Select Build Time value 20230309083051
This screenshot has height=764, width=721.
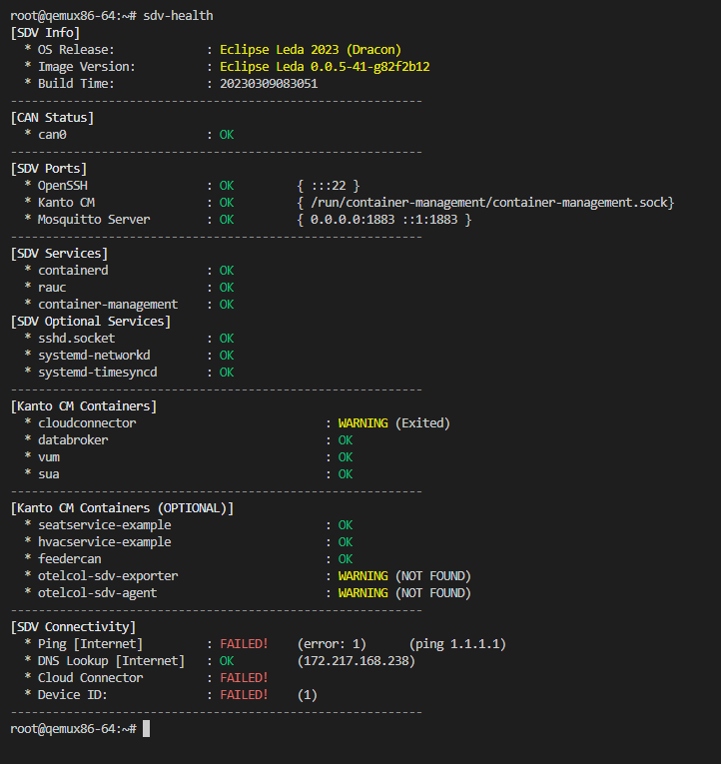click(x=269, y=84)
